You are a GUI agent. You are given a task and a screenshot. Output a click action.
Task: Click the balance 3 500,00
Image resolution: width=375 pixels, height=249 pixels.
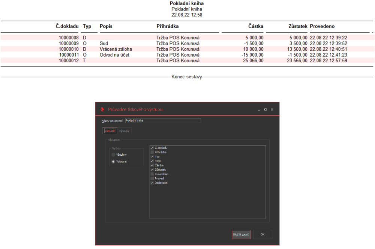click(298, 43)
